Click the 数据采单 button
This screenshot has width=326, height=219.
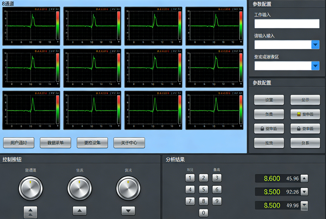tap(55, 143)
